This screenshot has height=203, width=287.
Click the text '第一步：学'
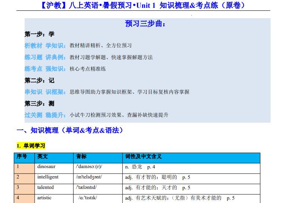[40, 34]
